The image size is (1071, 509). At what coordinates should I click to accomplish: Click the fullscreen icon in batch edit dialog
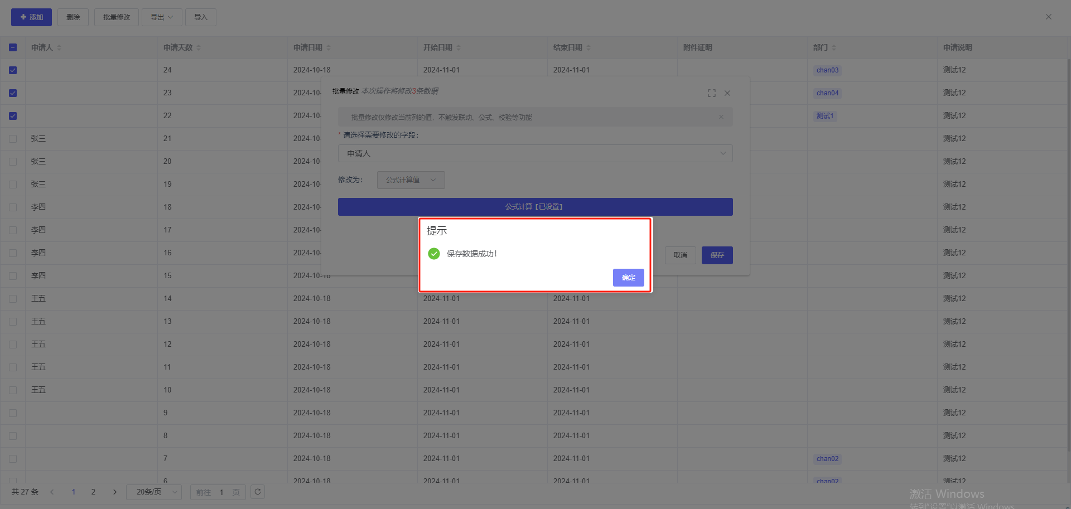coord(711,93)
